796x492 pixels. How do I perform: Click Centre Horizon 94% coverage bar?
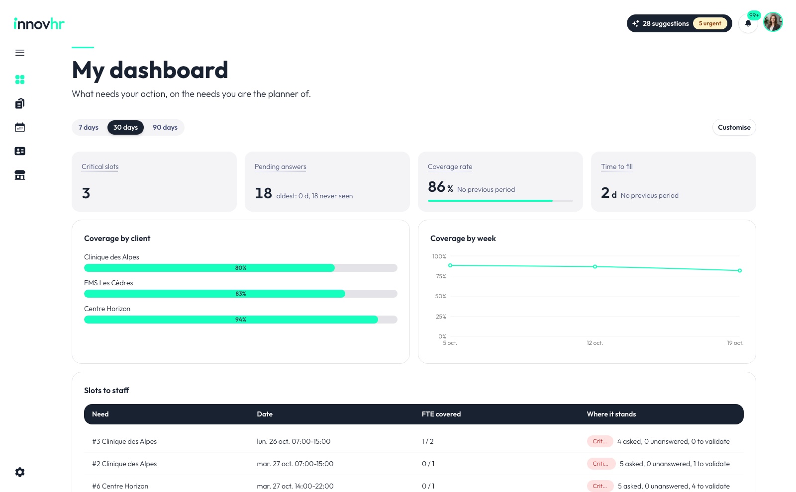click(241, 320)
